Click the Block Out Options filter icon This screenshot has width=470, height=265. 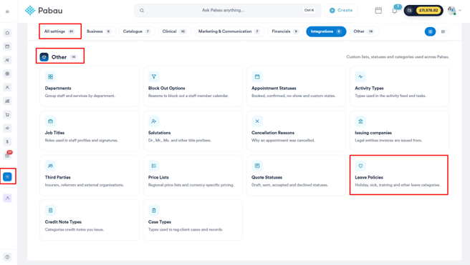(x=154, y=76)
